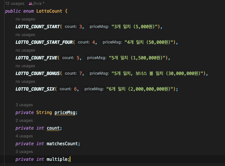Click the bonus ball string with 30,000,000원
225x166 pixels.
click(x=158, y=74)
